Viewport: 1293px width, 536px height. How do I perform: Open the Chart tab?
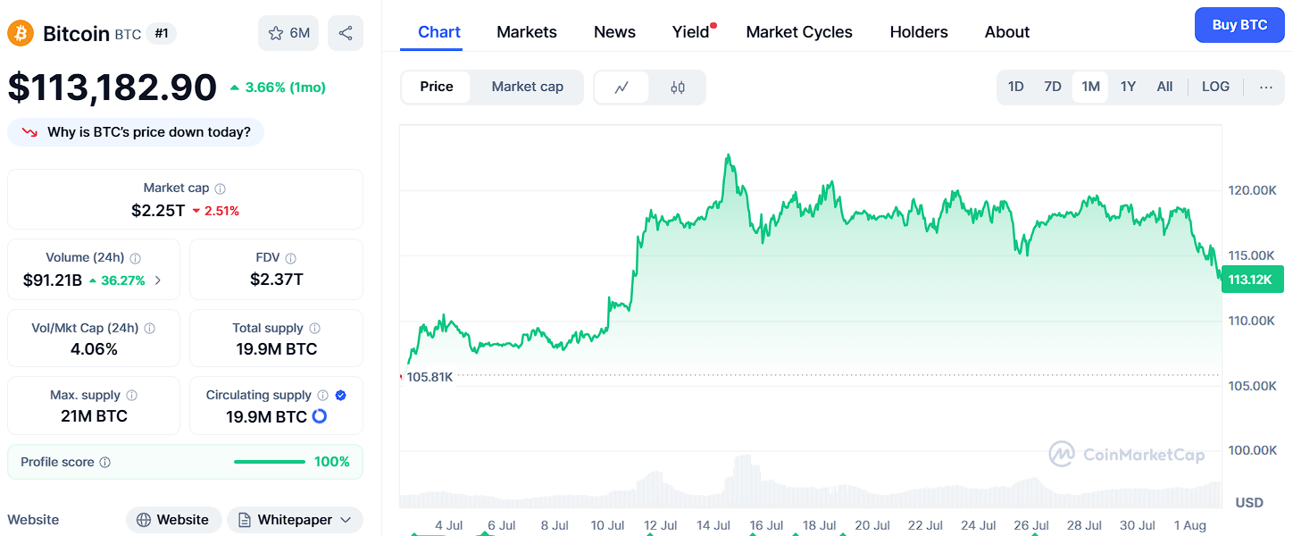point(439,32)
